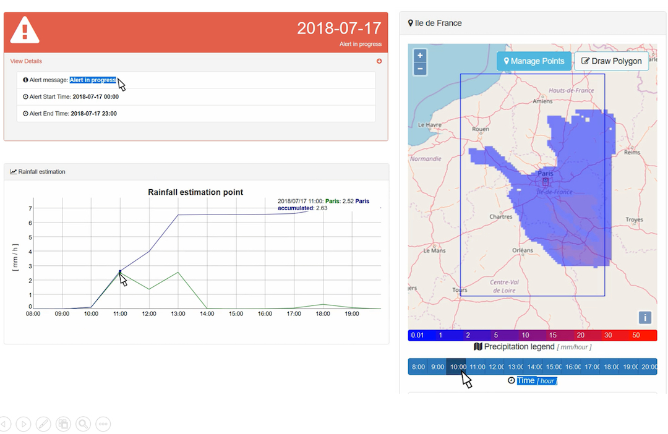Click the magnifier zoom icon

click(83, 424)
